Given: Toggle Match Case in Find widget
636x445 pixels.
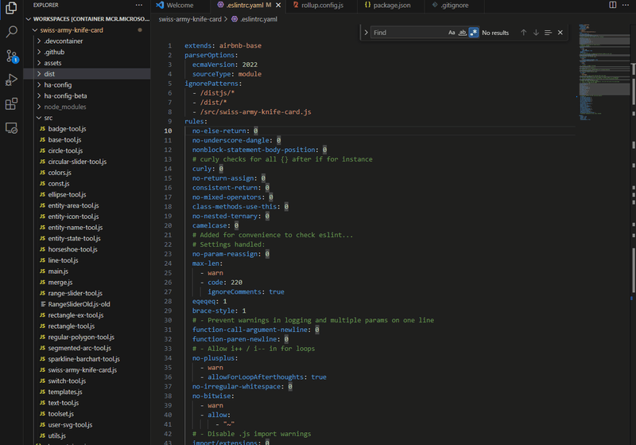Looking at the screenshot, I should 452,33.
